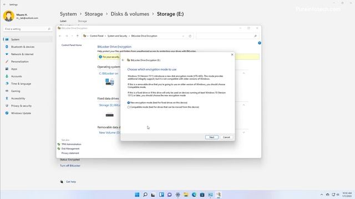Open Widgets from the taskbar
Screen dimensions: 355x199
(x=161, y=195)
